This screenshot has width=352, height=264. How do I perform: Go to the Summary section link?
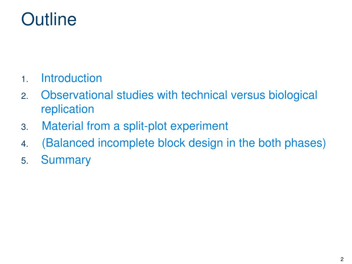(x=66, y=160)
